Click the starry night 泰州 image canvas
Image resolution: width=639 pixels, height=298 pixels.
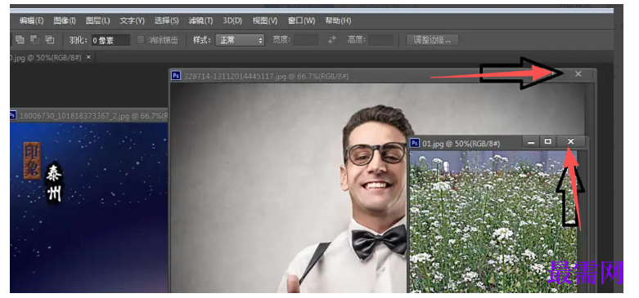pos(89,207)
